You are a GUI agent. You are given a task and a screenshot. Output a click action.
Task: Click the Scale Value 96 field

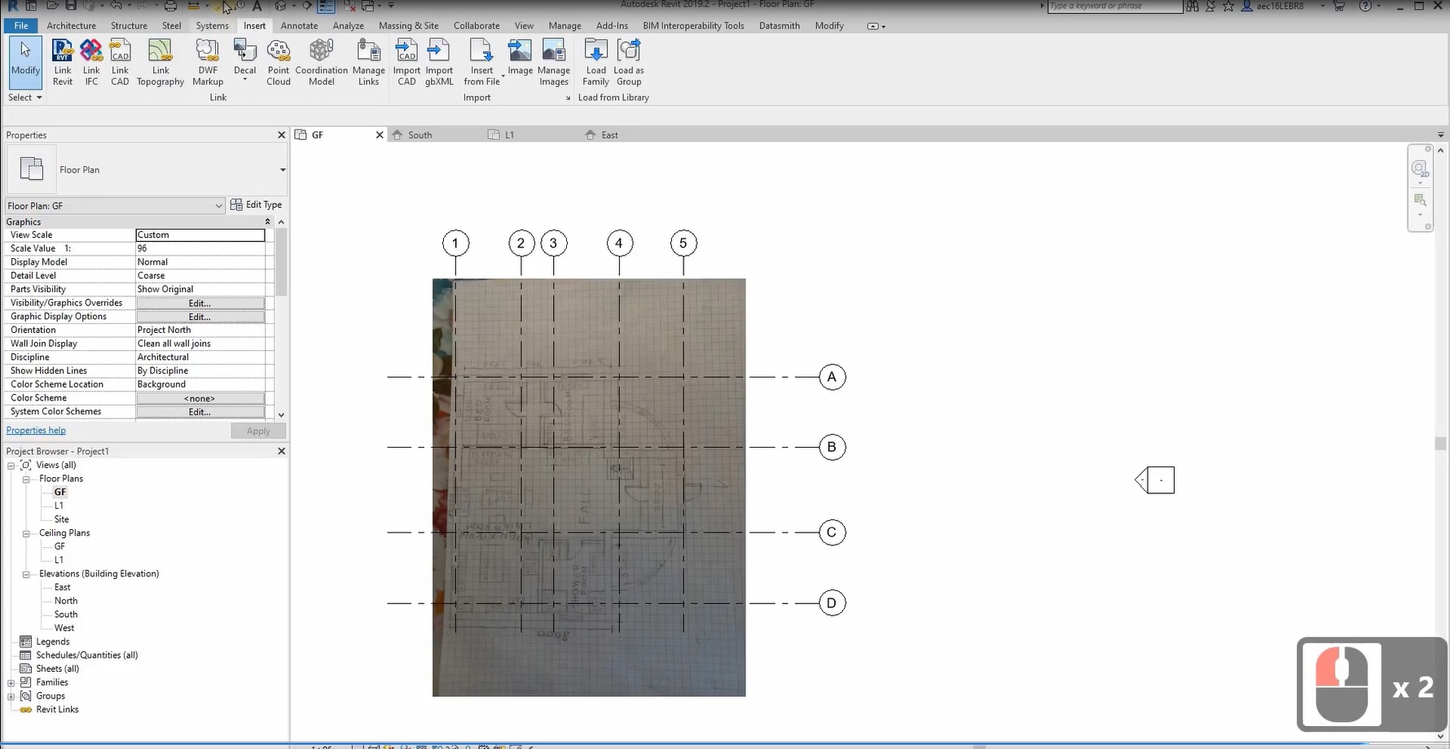(x=200, y=248)
